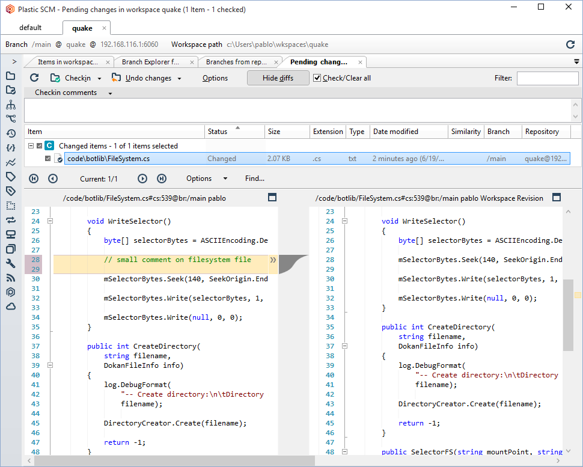Open the repositories server icon in sidebar

point(11,234)
